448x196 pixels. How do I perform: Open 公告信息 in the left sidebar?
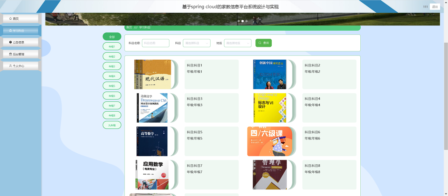point(21,42)
